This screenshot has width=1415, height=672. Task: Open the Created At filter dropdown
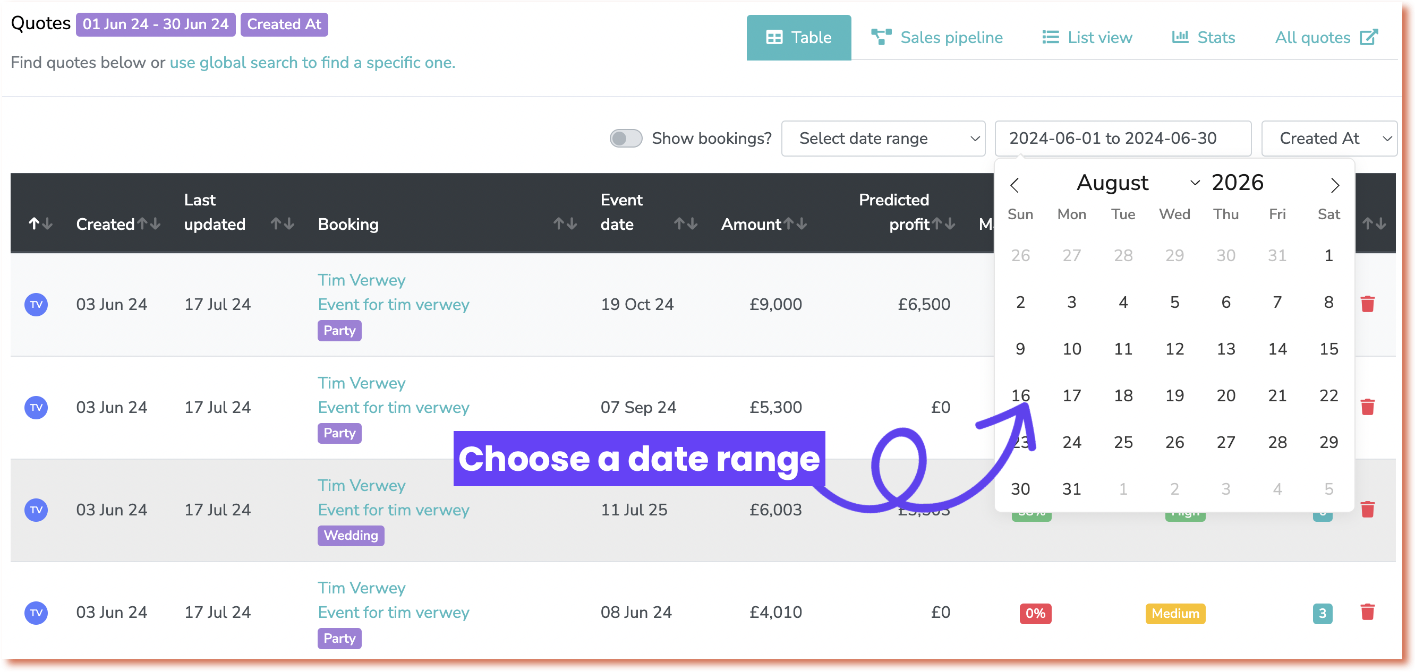1329,139
